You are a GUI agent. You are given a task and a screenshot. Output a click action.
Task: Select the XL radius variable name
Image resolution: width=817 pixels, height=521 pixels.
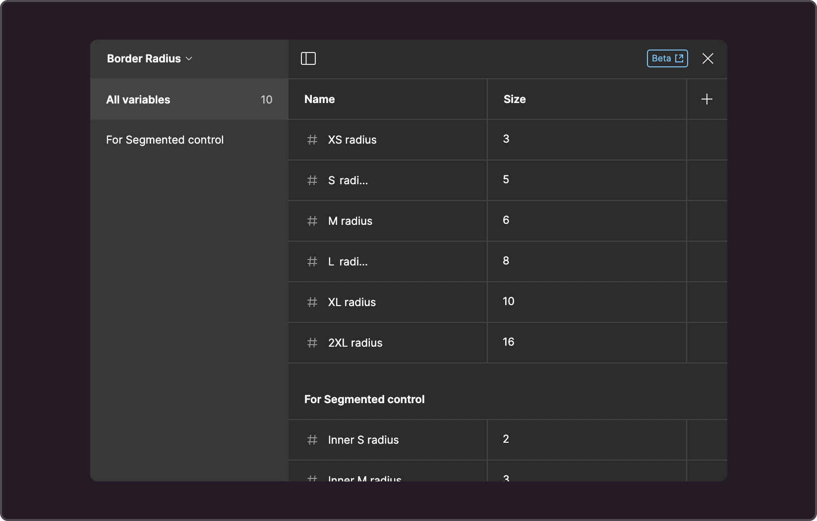click(x=352, y=302)
